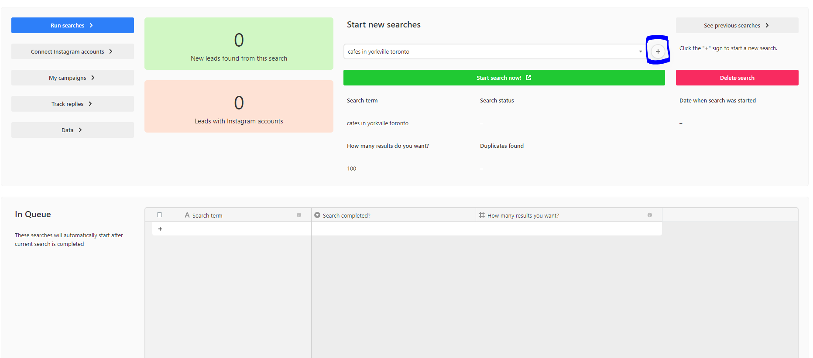Add a new row in the In Queue table
This screenshot has width=813, height=358.
160,229
